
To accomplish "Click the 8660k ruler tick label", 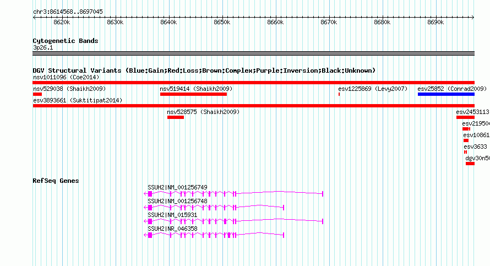I will [x=276, y=23].
